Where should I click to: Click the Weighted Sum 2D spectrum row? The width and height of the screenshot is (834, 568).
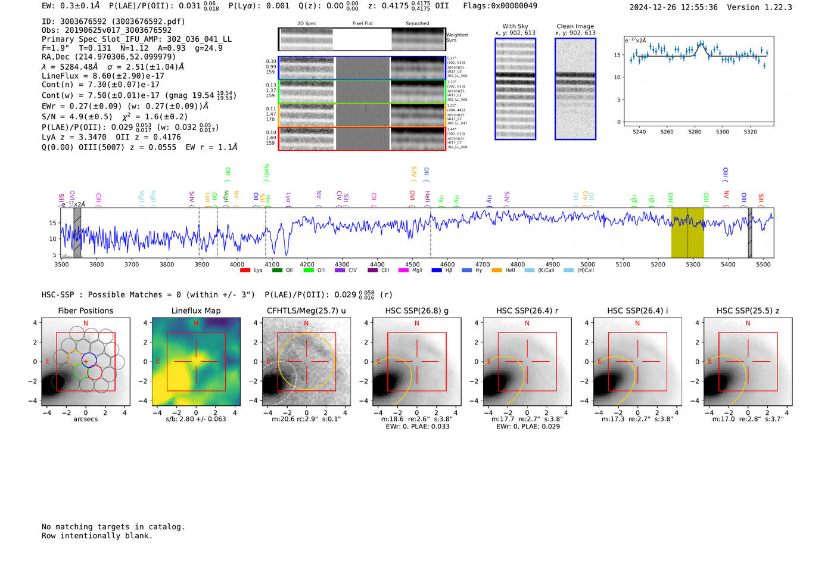362,39
